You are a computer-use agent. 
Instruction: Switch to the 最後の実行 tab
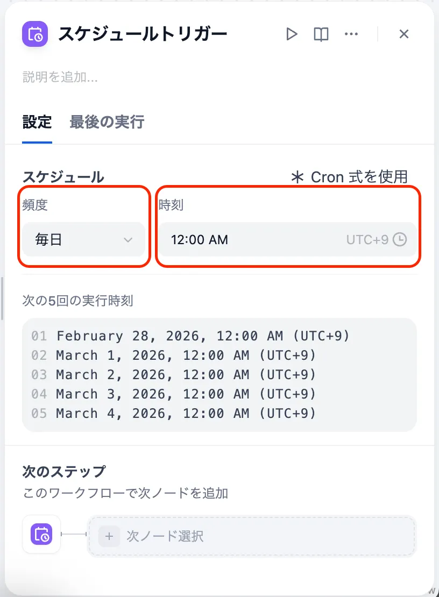pyautogui.click(x=107, y=122)
